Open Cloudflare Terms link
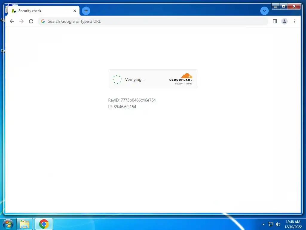The width and height of the screenshot is (306, 230). [189, 84]
